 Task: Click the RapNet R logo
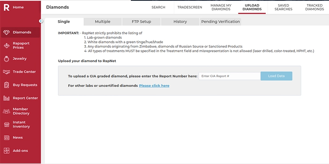pos(7,7)
